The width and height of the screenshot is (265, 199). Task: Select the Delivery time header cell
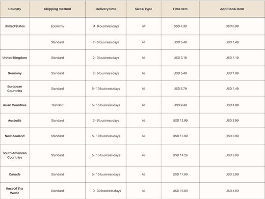[x=106, y=9]
